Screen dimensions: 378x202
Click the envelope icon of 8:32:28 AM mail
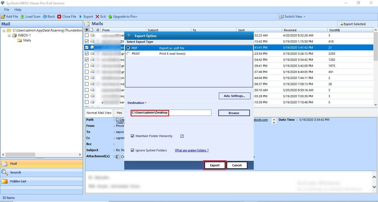(92, 35)
